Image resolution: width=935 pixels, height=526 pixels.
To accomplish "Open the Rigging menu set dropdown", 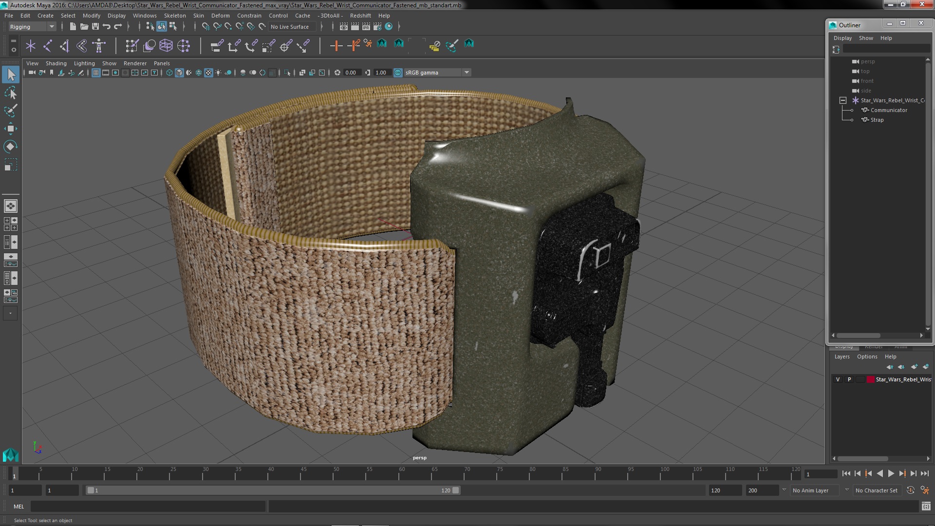I will click(32, 27).
